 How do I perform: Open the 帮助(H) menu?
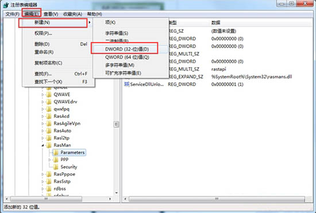pyautogui.click(x=94, y=14)
